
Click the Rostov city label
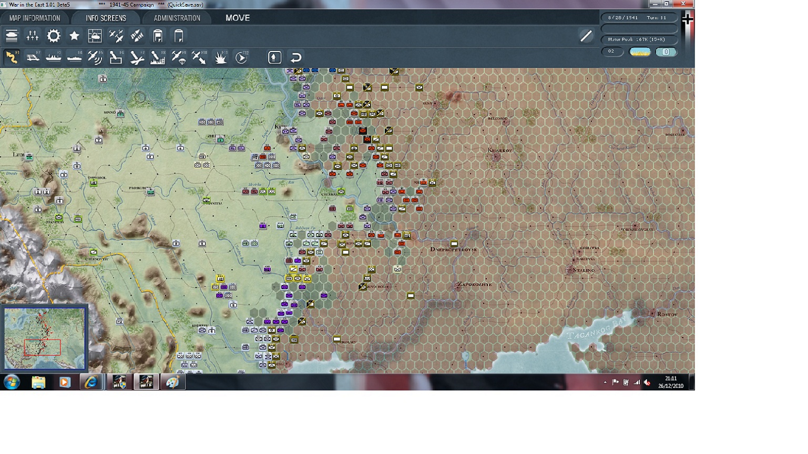(667, 314)
